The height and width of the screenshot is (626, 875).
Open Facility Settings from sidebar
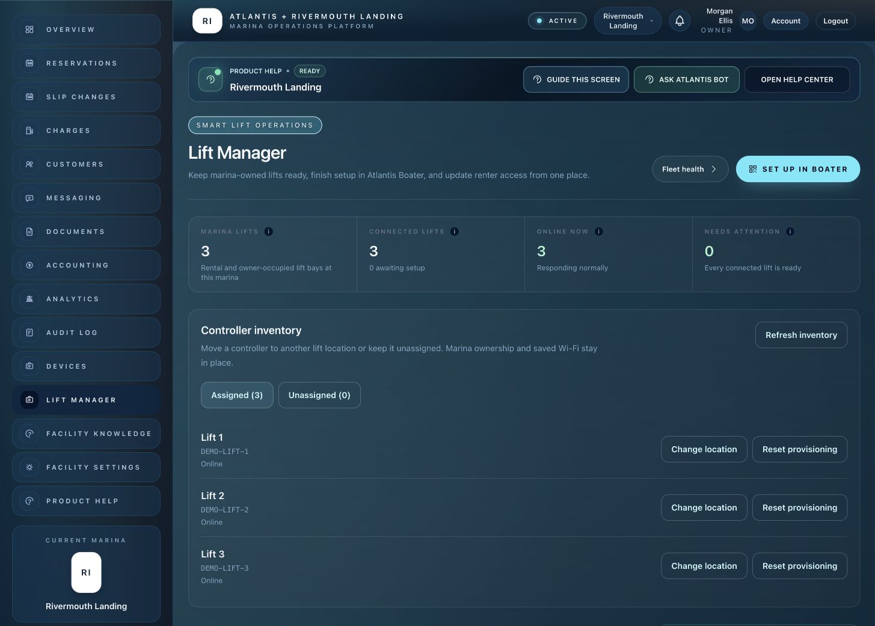[x=86, y=467]
